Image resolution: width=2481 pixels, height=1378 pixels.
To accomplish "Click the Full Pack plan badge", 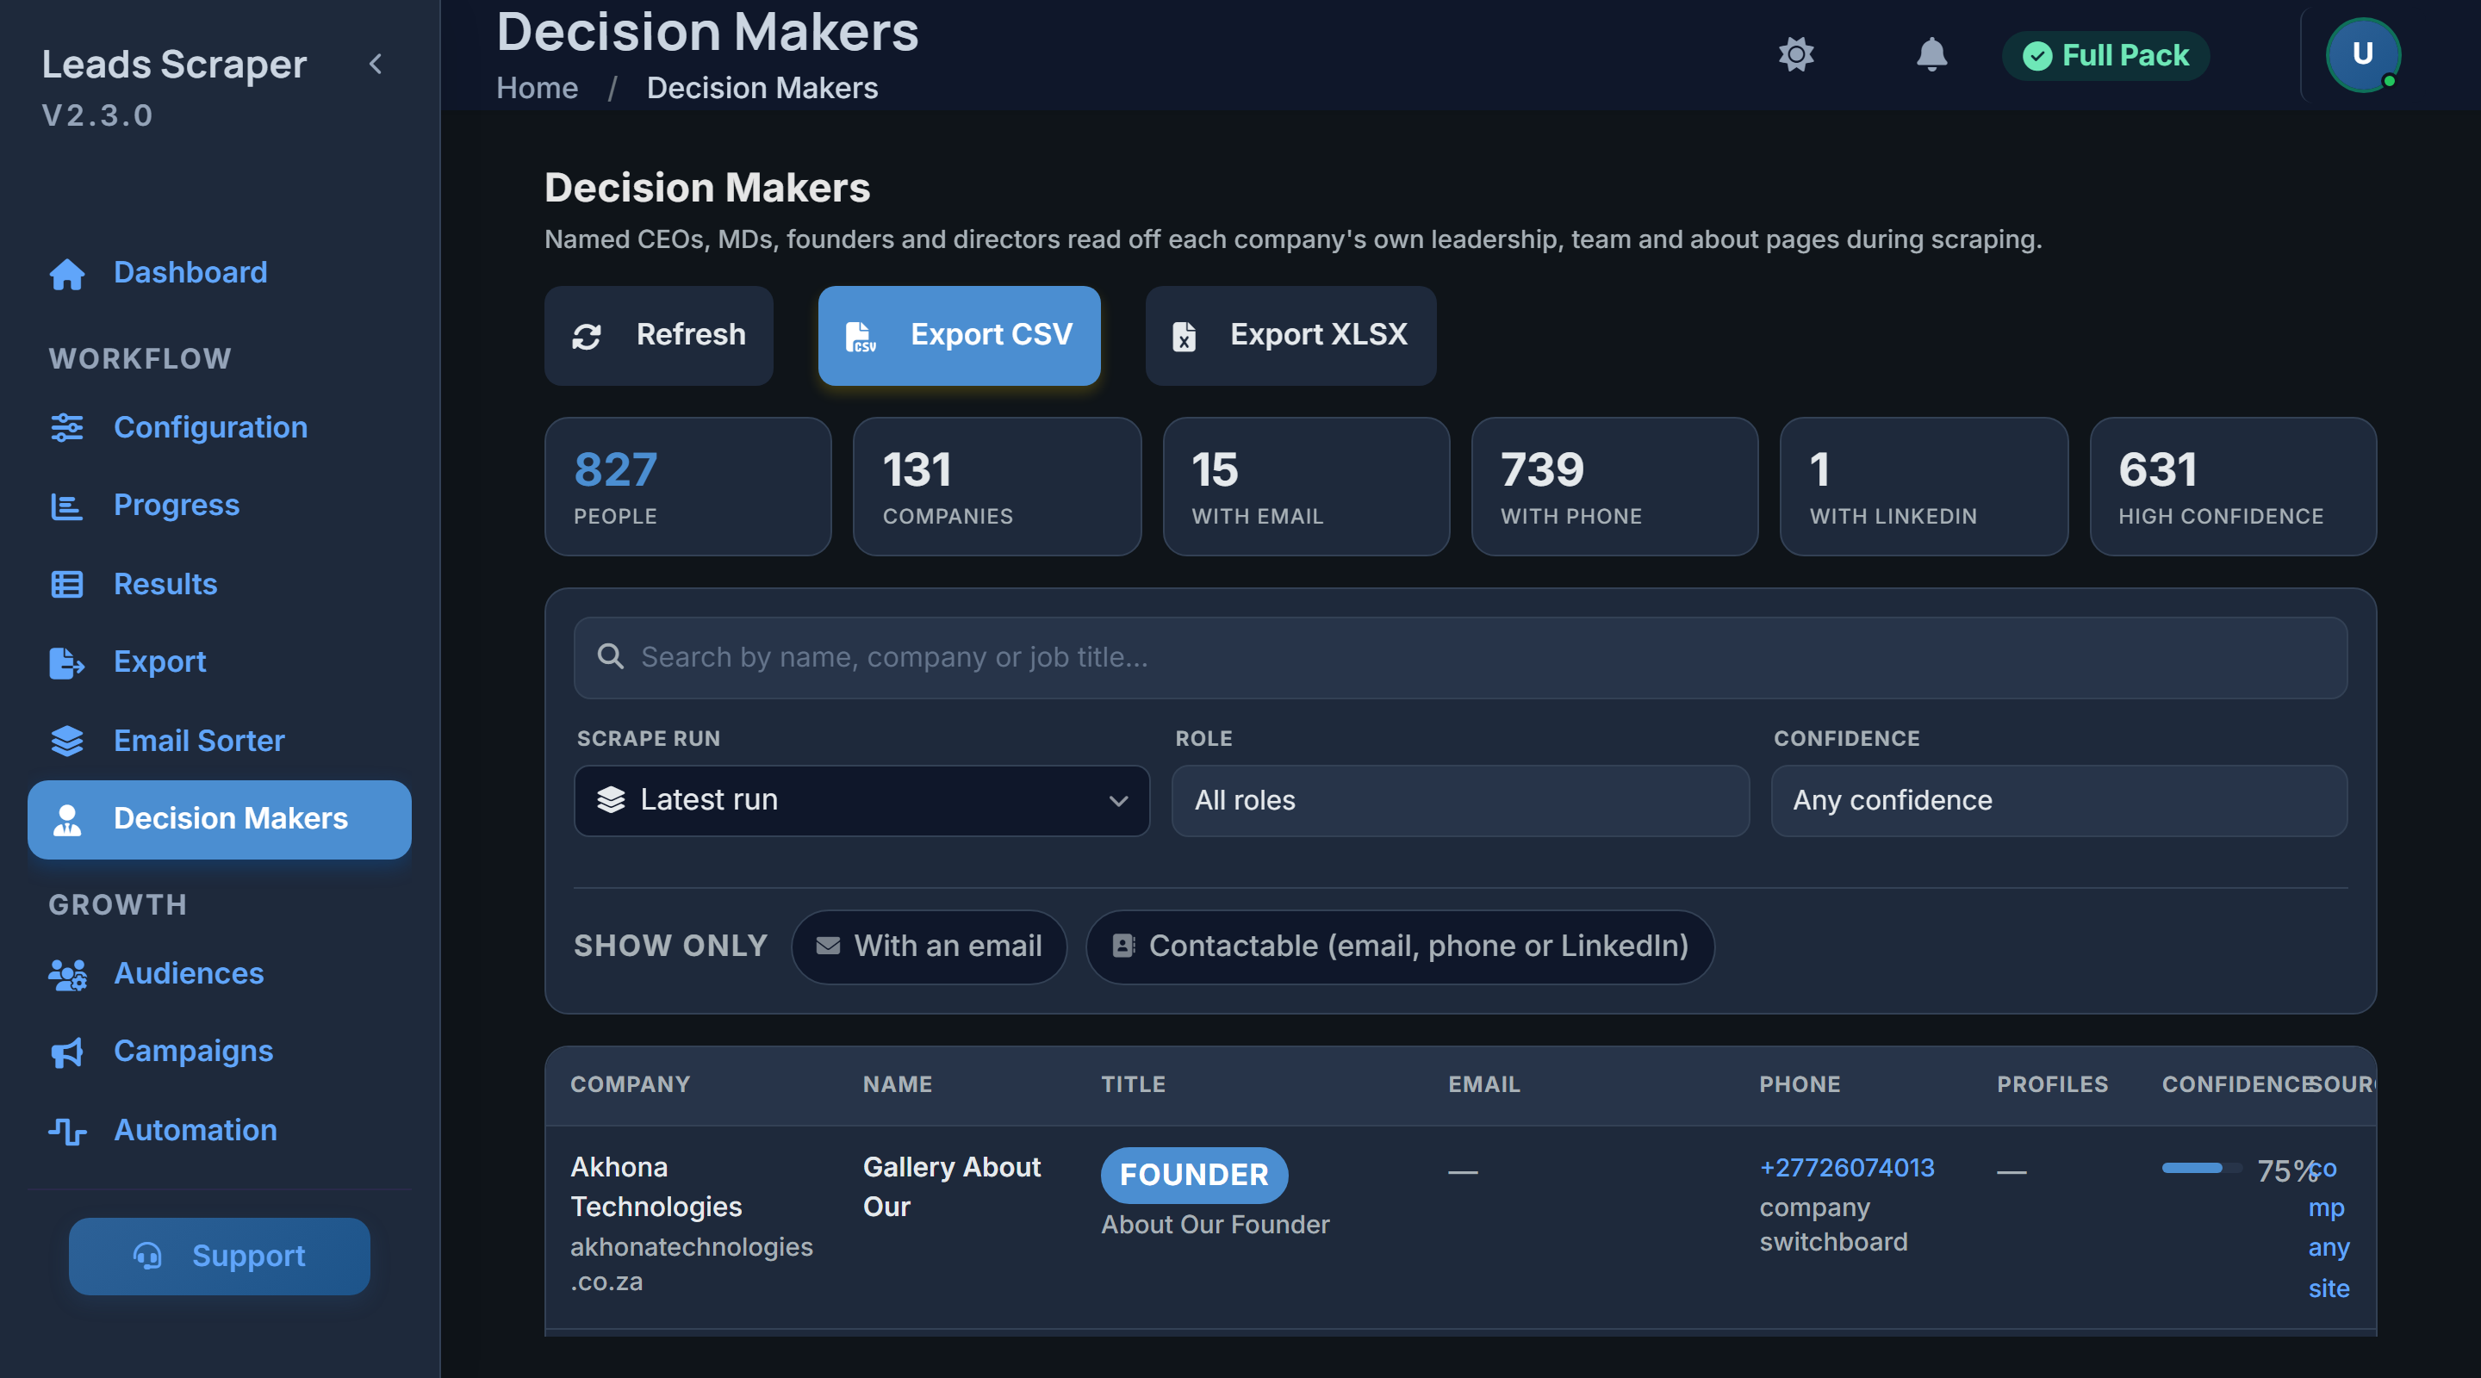I will (2105, 55).
